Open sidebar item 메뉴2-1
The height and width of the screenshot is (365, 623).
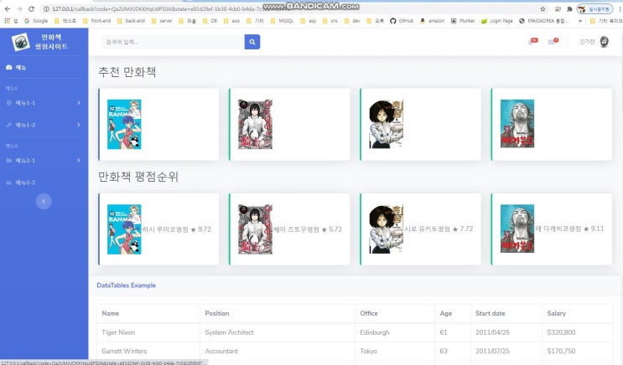point(44,160)
